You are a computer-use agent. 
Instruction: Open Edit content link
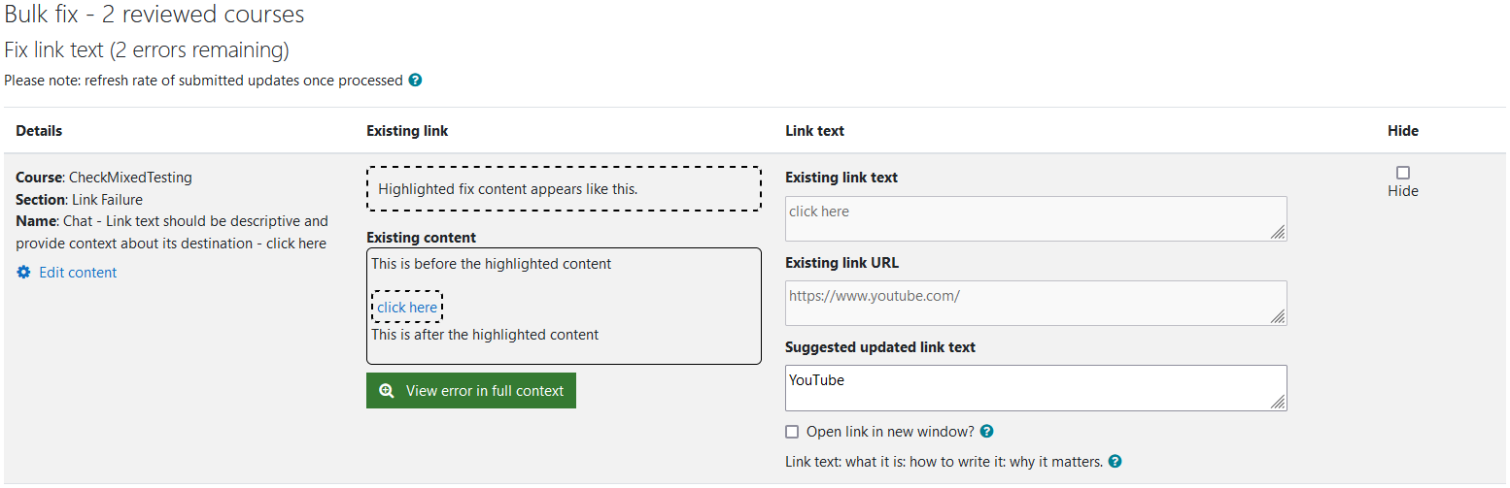(78, 273)
